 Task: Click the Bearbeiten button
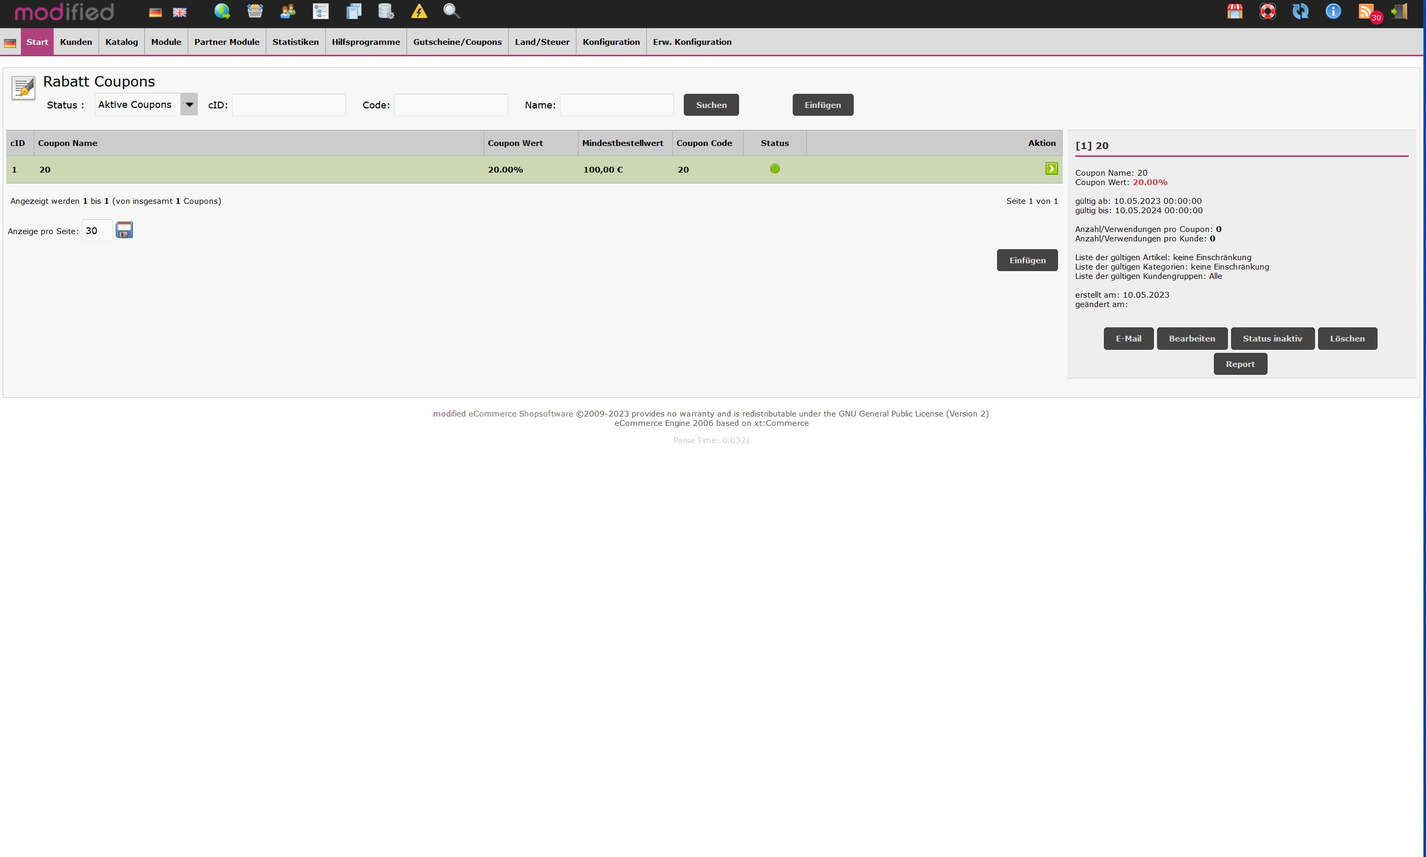(x=1191, y=338)
